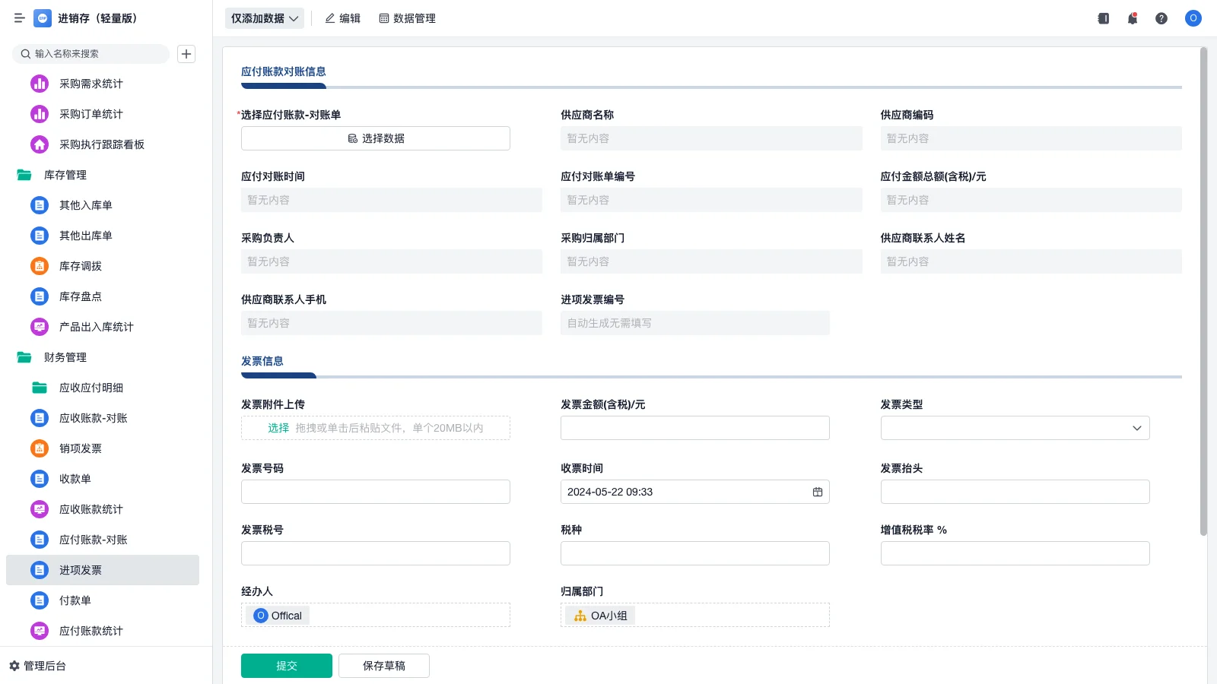Viewport: 1217px width, 684px height.
Task: Open the help question mark icon
Action: point(1161,18)
